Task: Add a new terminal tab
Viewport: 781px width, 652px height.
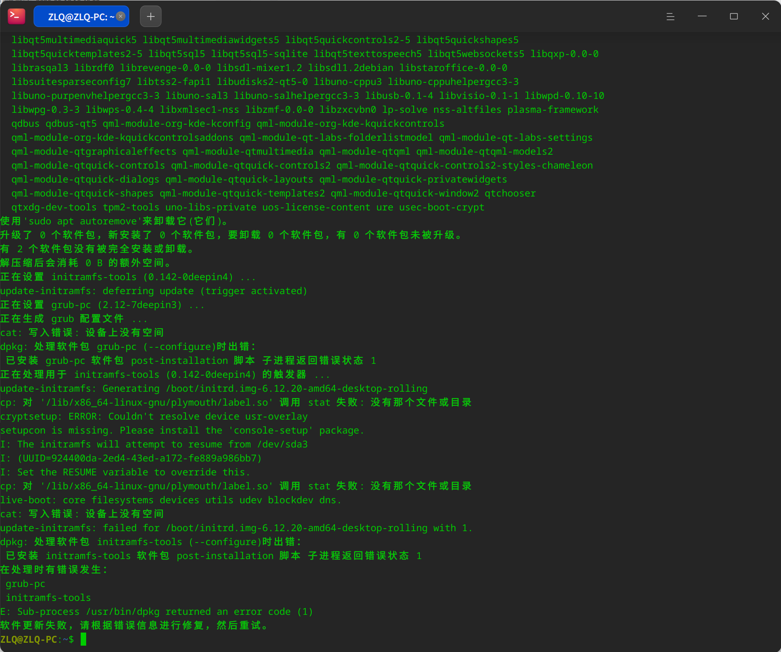Action: tap(151, 16)
